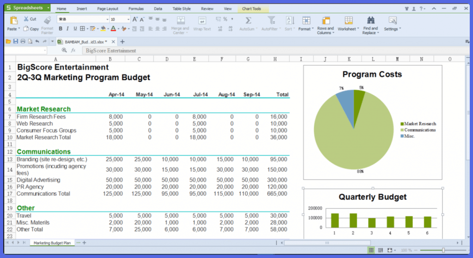Print the document with printer icon
Image resolution: width=473 pixels, height=258 pixels.
pos(23,41)
